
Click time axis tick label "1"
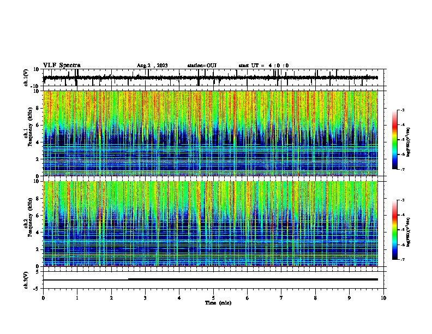tap(77, 298)
